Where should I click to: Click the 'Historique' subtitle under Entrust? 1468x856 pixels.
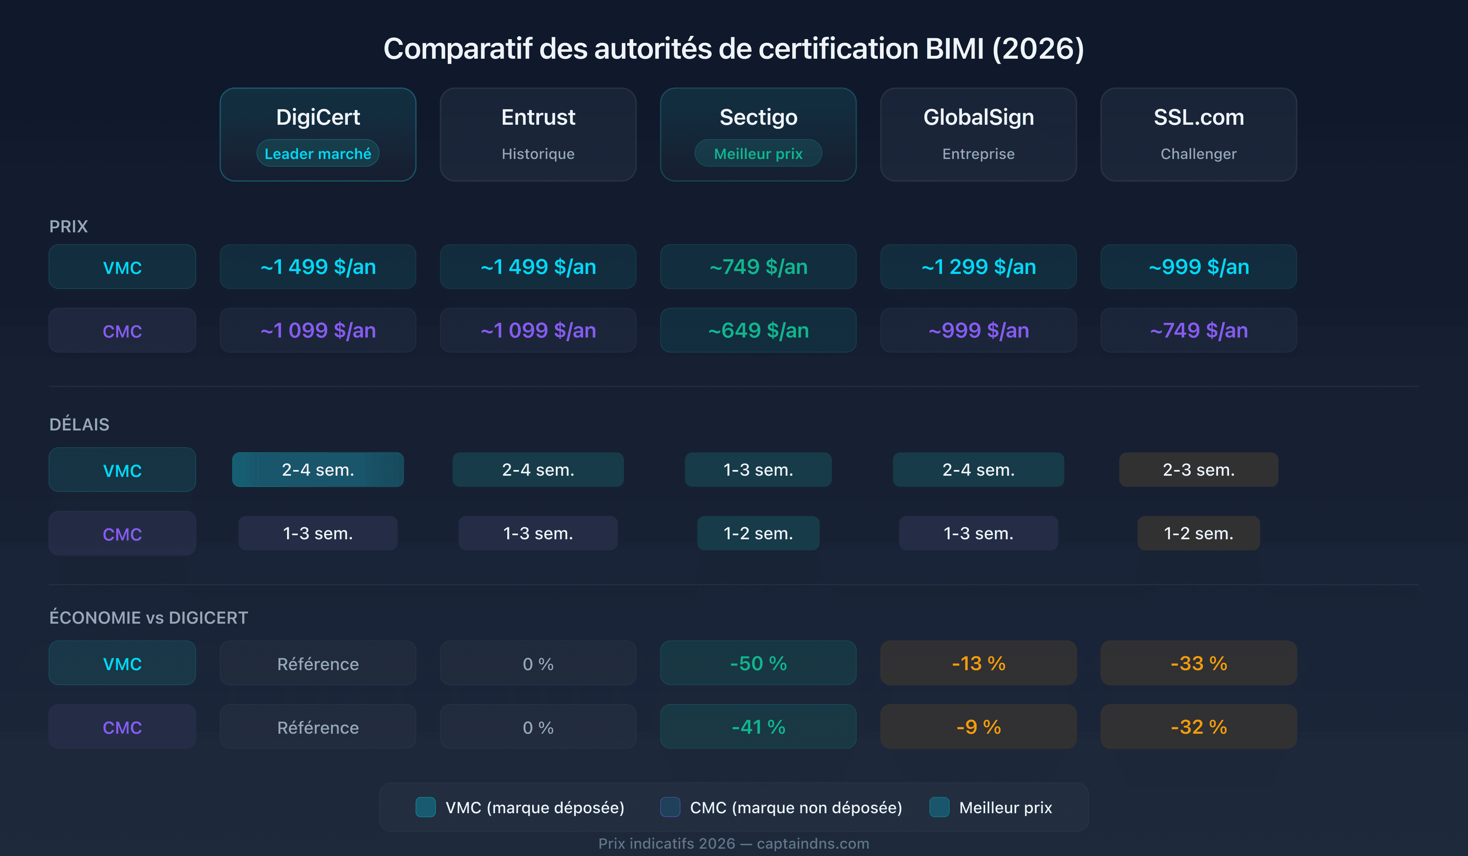point(538,154)
